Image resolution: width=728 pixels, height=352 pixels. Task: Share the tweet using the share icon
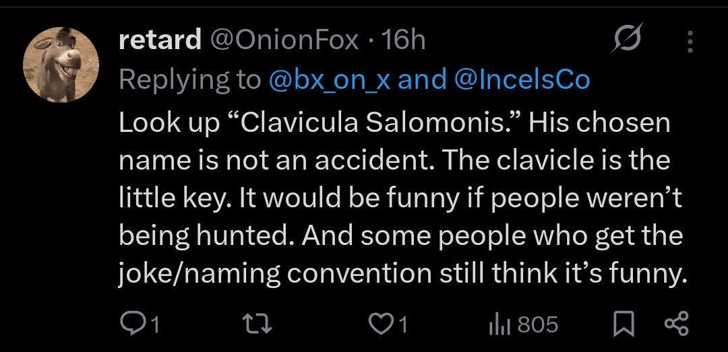click(x=675, y=325)
